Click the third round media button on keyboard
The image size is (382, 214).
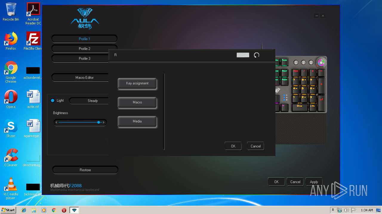(x=311, y=62)
